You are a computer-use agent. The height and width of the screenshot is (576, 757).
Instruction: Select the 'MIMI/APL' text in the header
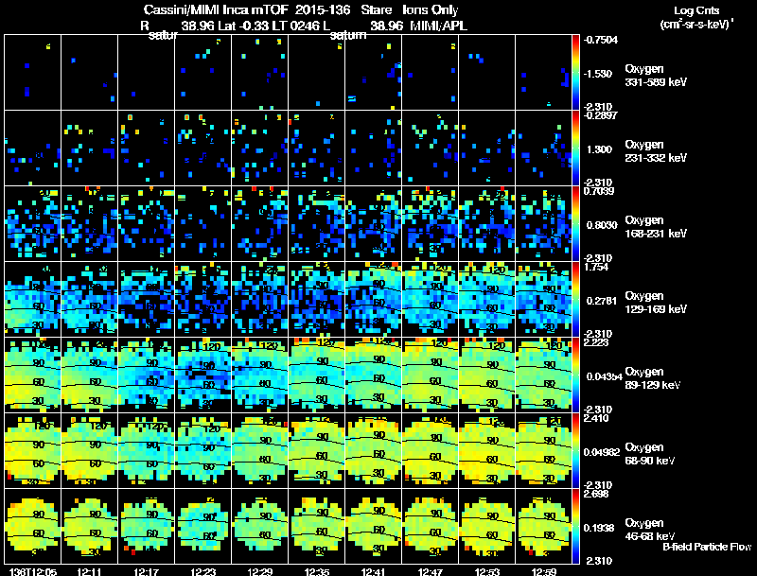pyautogui.click(x=438, y=26)
